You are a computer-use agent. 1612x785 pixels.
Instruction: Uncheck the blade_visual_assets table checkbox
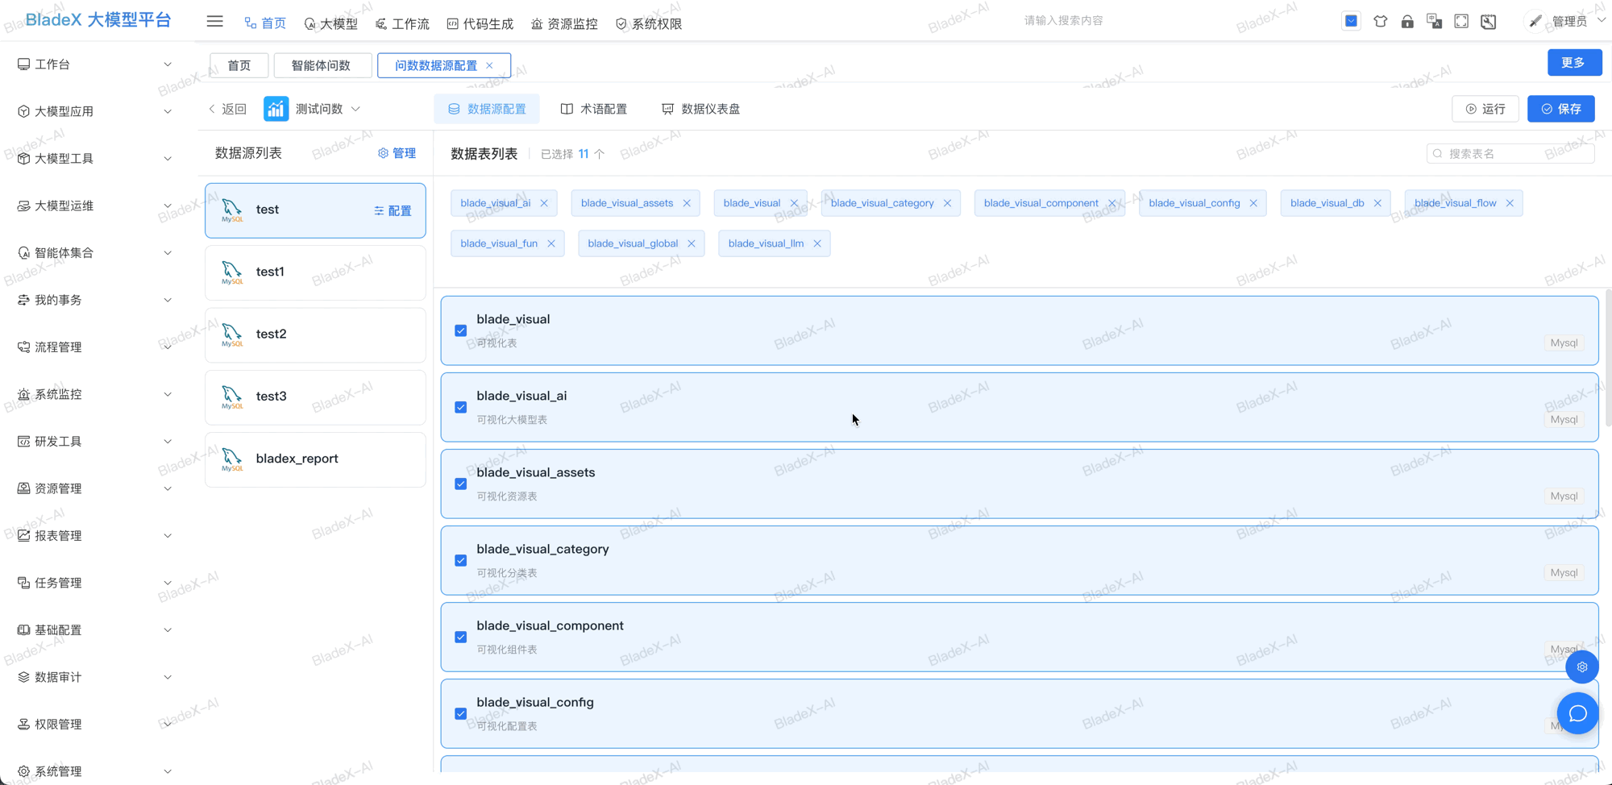pyautogui.click(x=460, y=484)
